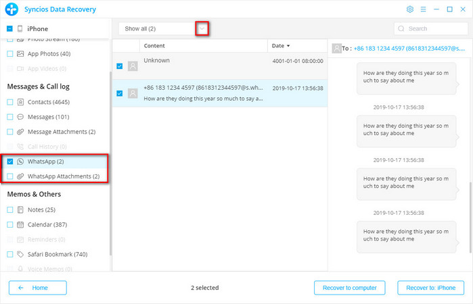Image resolution: width=473 pixels, height=304 pixels.
Task: Click the 4001-01-01 08:00:00 date cell
Action: (298, 61)
